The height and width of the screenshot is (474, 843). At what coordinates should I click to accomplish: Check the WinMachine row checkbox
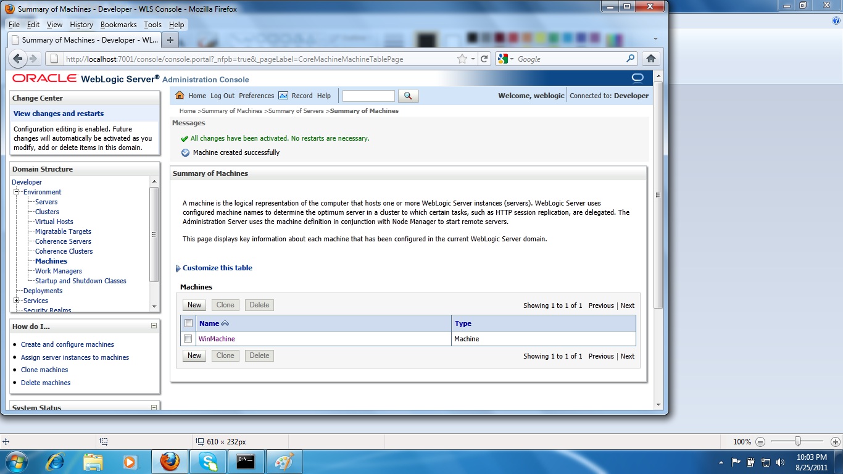click(188, 339)
